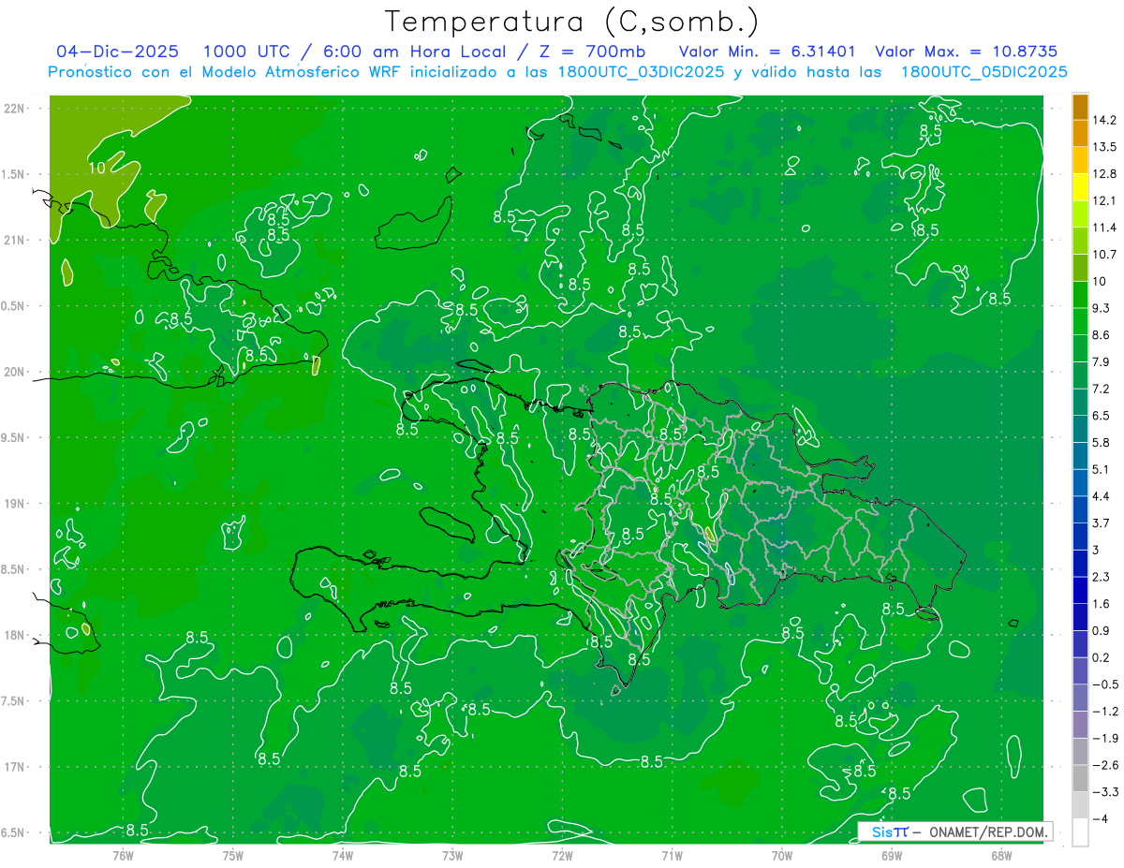The height and width of the screenshot is (868, 1124).
Task: Click the 10.7 value on the color scale
Action: coord(1103,254)
